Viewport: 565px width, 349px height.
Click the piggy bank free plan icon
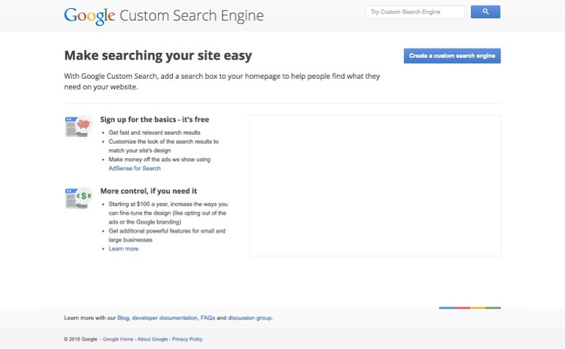(79, 126)
